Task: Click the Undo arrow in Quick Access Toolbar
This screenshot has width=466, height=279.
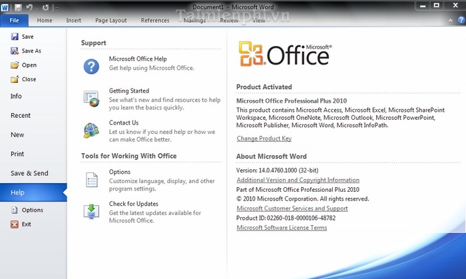Action: click(29, 7)
